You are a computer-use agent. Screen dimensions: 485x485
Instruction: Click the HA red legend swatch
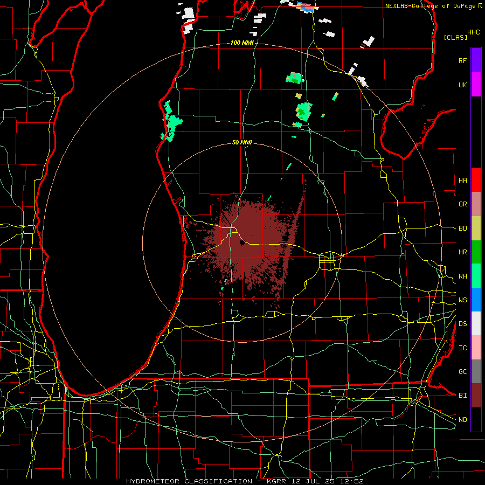tap(476, 180)
